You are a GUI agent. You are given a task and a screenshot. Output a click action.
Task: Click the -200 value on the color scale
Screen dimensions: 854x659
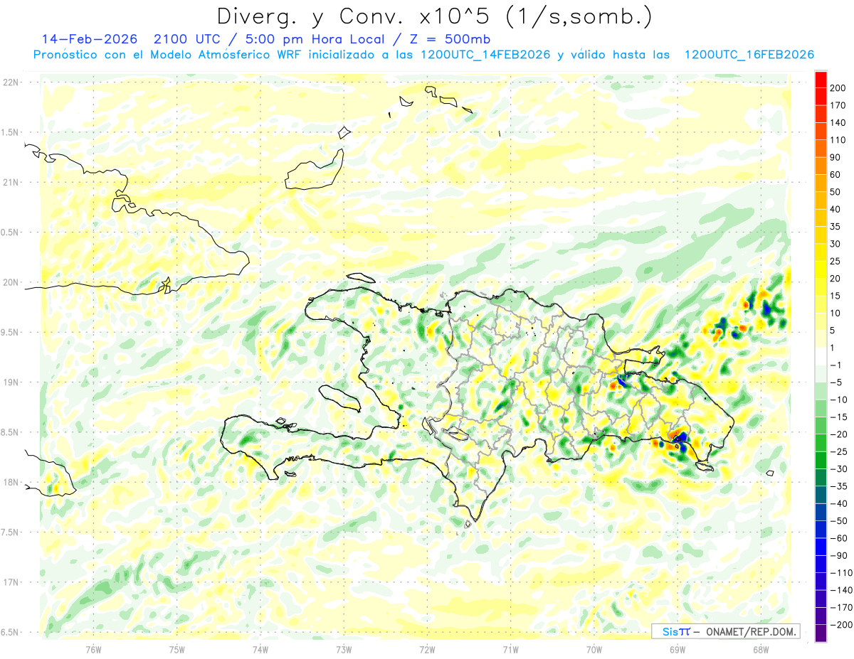[x=840, y=624]
